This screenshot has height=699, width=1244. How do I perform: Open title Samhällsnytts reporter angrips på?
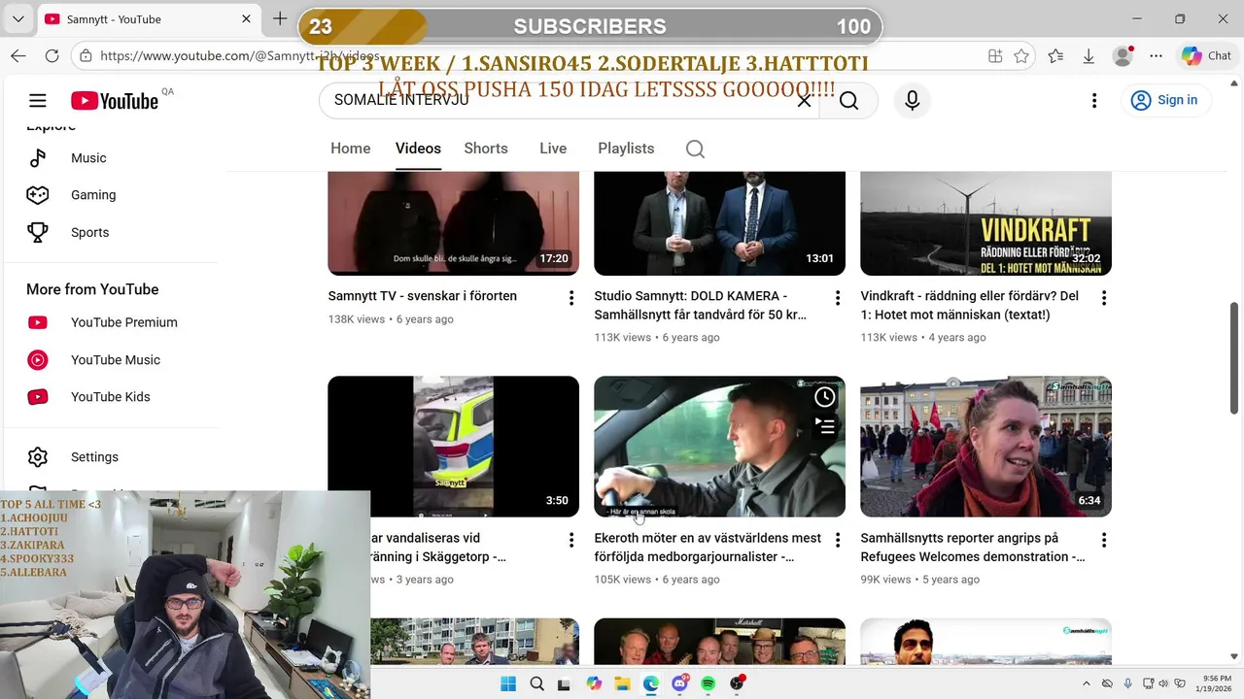[x=973, y=548]
